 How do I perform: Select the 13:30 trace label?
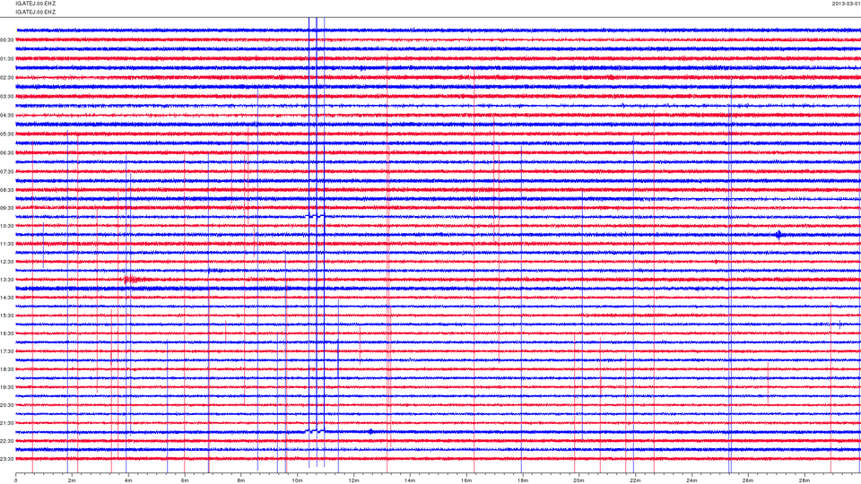pos(7,280)
